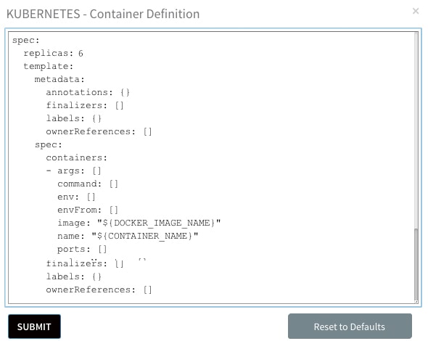Click the 'annotations: {}' line
The height and width of the screenshot is (341, 428).
[x=88, y=93]
